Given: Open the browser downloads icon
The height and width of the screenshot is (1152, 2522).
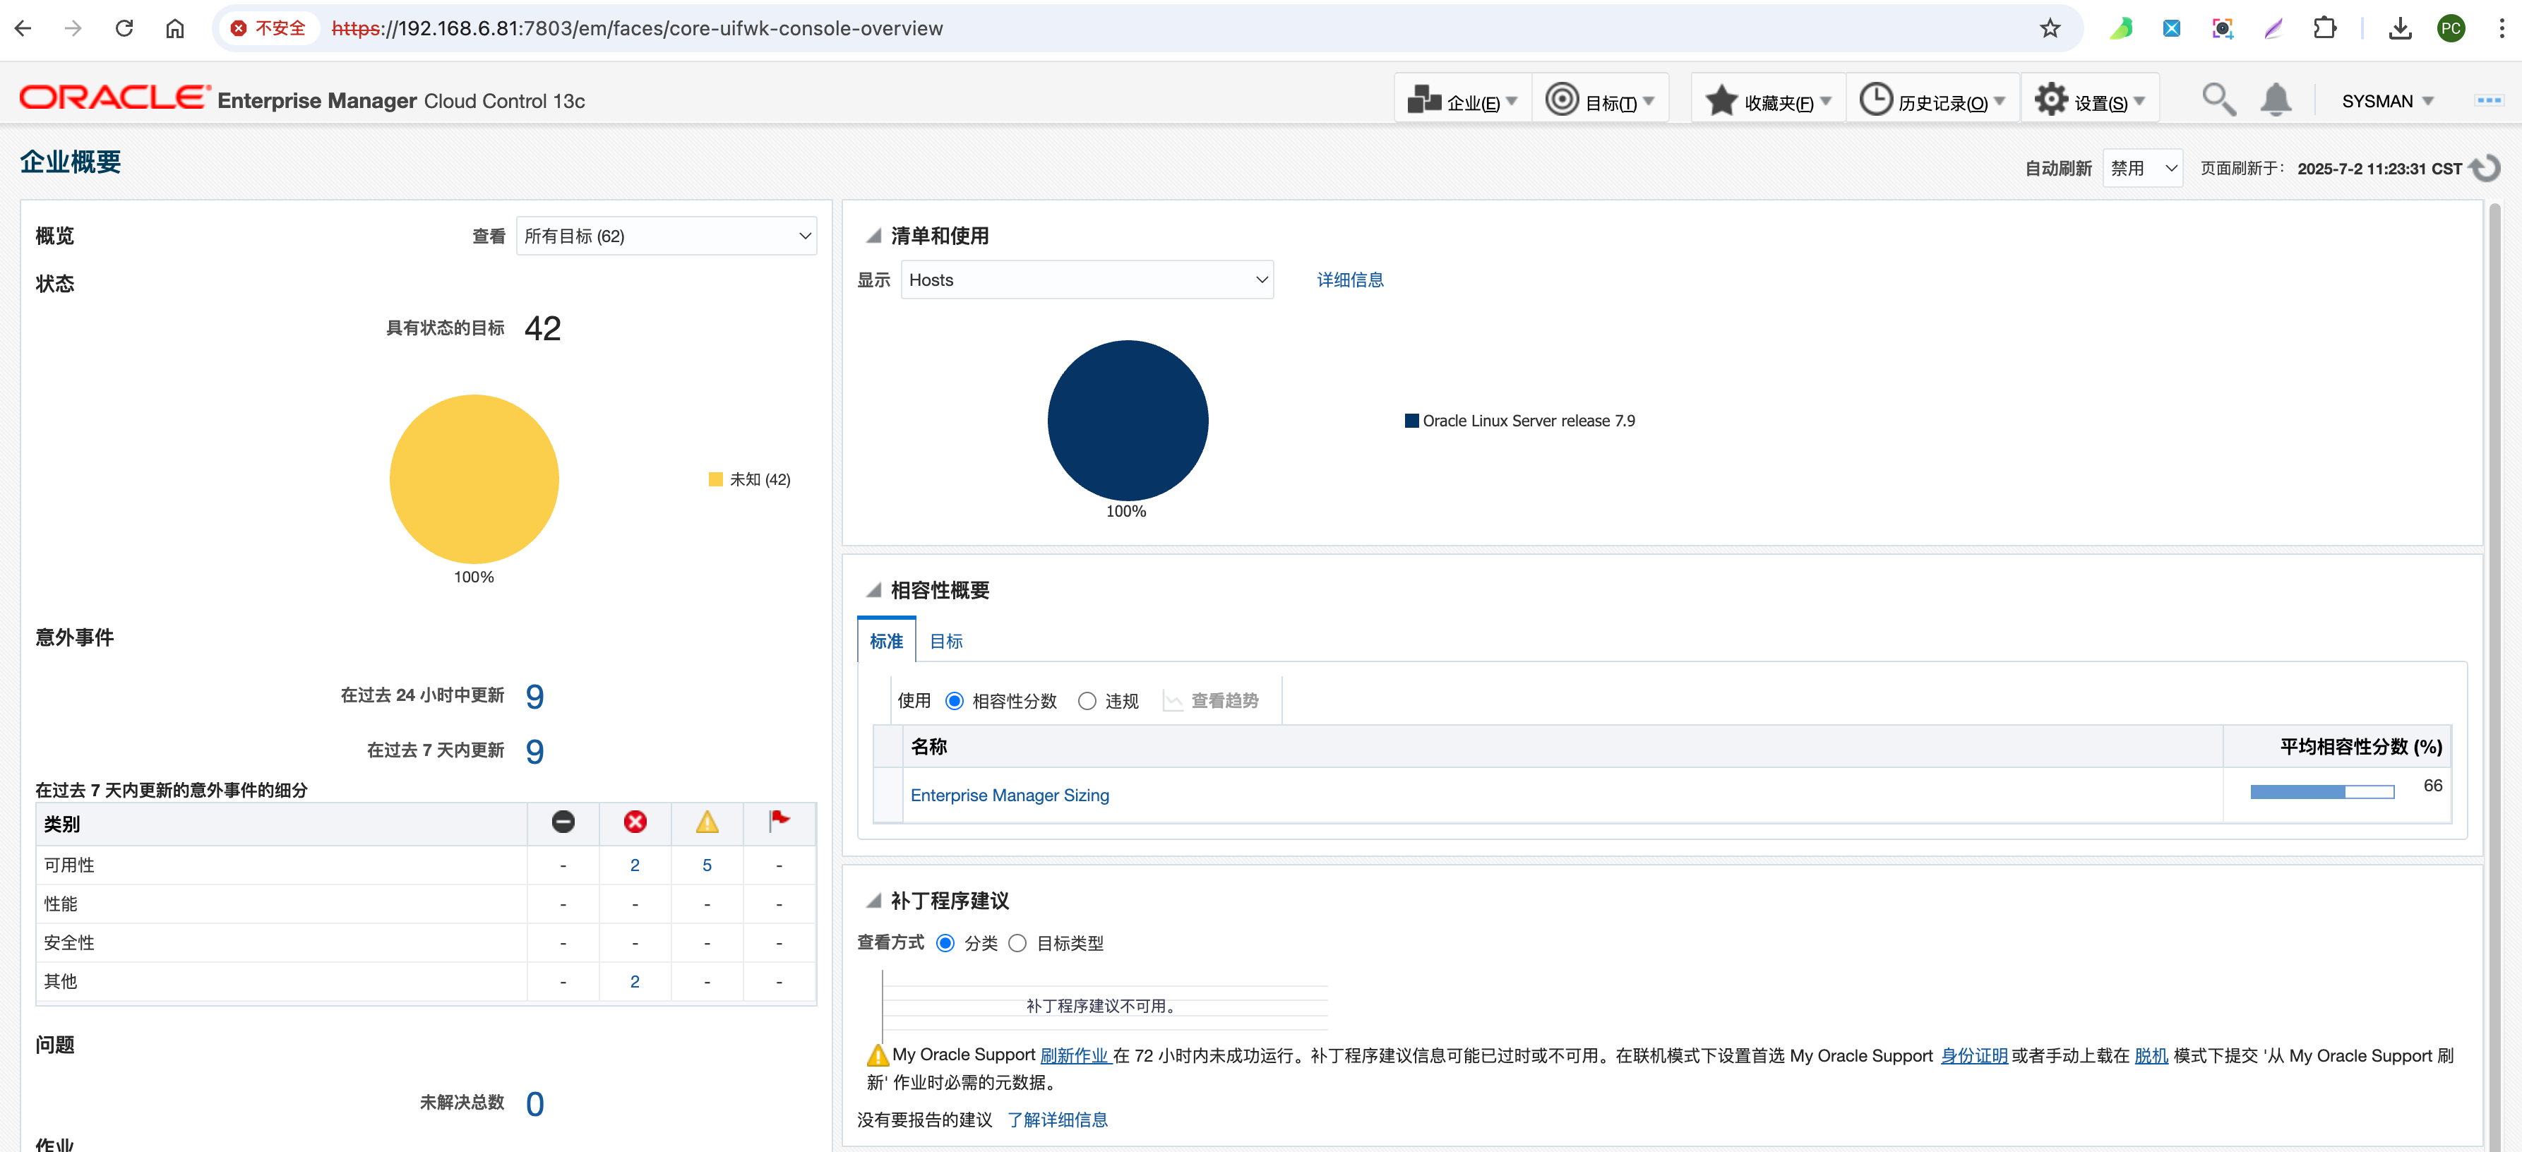Looking at the screenshot, I should coord(2400,28).
